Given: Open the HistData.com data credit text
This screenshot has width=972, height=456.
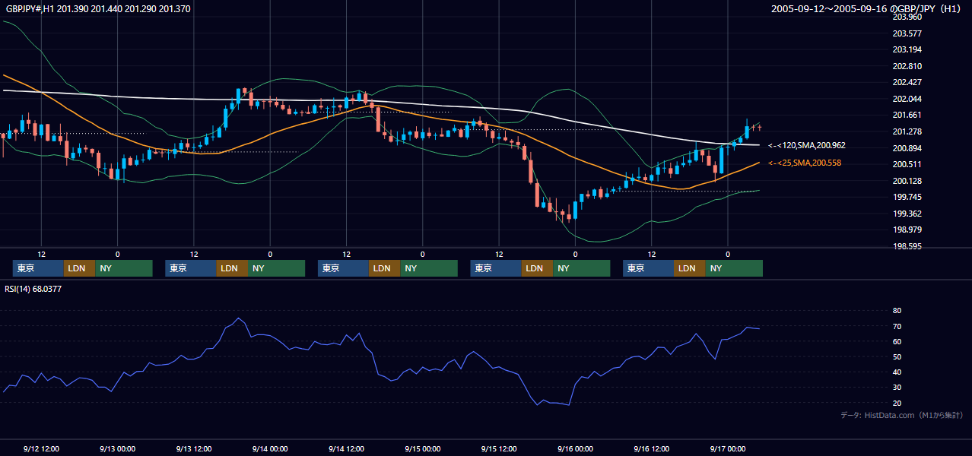Looking at the screenshot, I should tap(901, 415).
